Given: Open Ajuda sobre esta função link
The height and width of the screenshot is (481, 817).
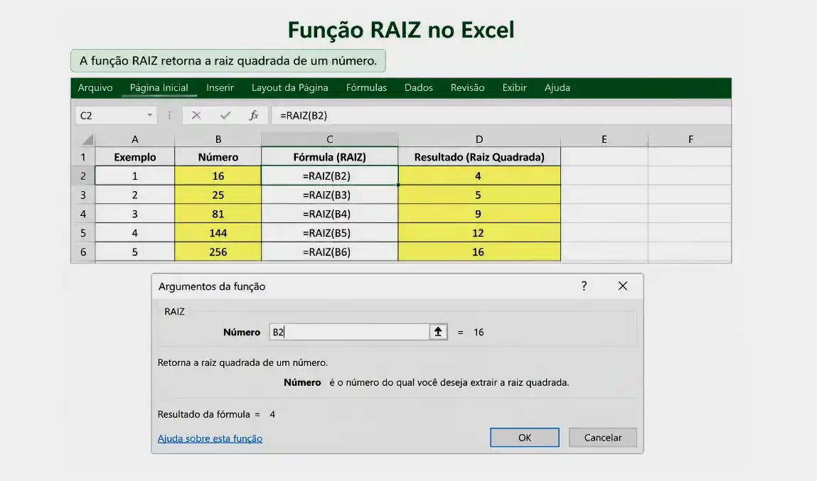Looking at the screenshot, I should point(210,438).
